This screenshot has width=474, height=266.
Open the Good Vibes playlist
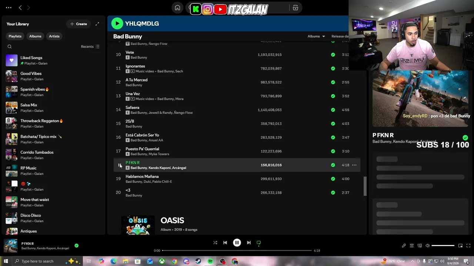tap(53, 76)
